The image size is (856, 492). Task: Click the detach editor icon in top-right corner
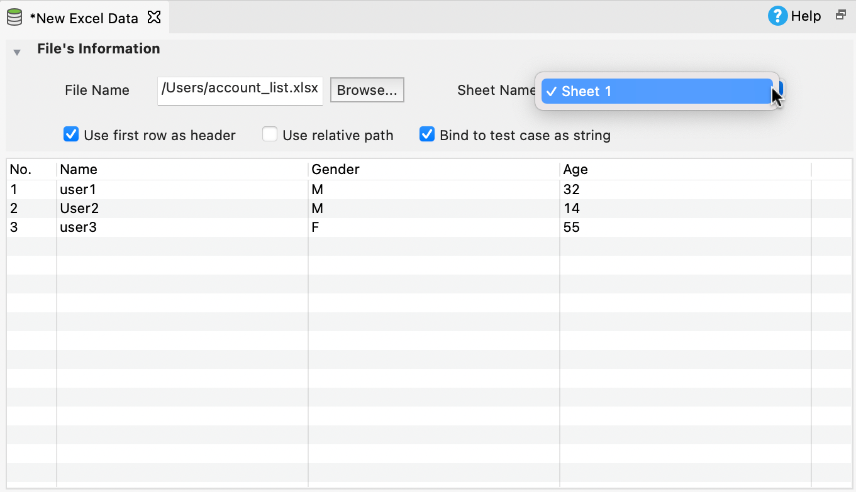tap(841, 14)
